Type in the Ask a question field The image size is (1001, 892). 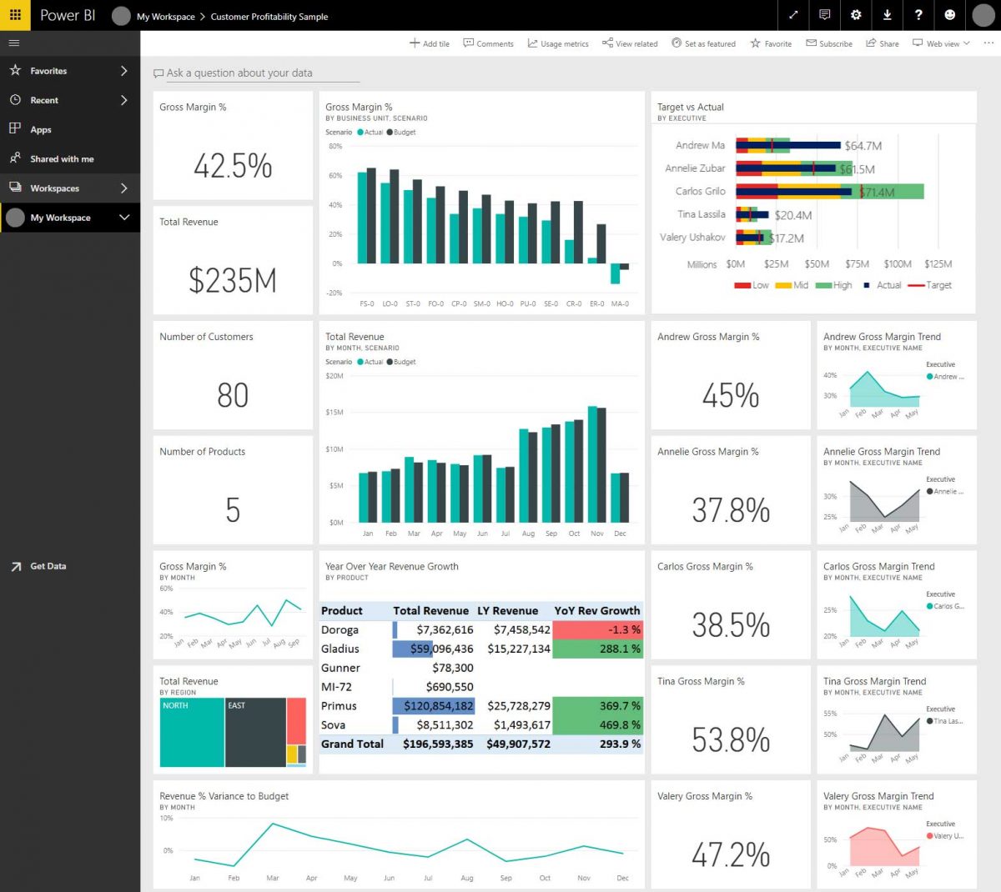[x=254, y=73]
